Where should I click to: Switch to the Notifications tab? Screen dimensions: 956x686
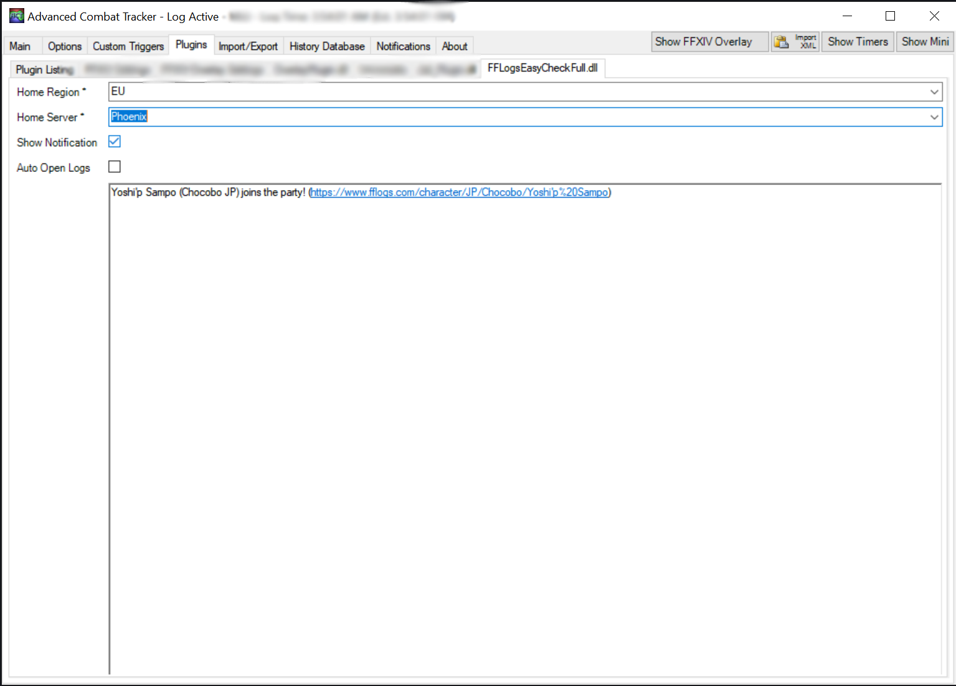(403, 46)
